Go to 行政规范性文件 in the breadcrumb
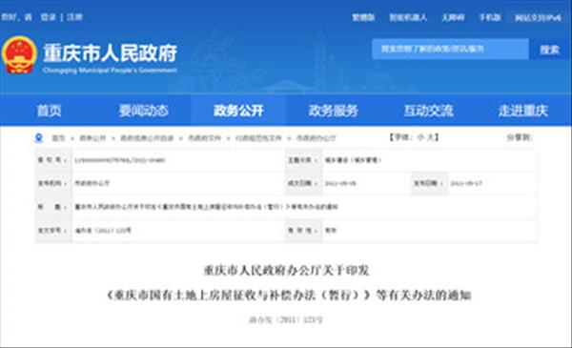 [x=258, y=138]
